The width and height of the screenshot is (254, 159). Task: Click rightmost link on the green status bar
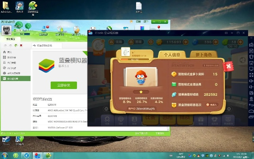click(160, 134)
